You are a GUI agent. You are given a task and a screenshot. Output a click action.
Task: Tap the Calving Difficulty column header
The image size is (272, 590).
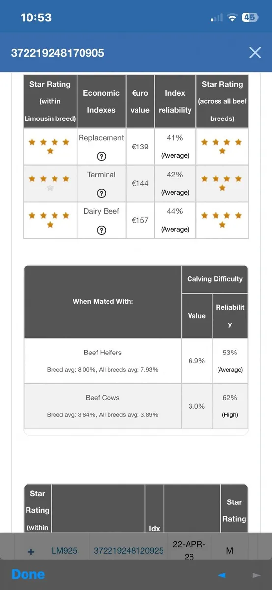coord(215,279)
